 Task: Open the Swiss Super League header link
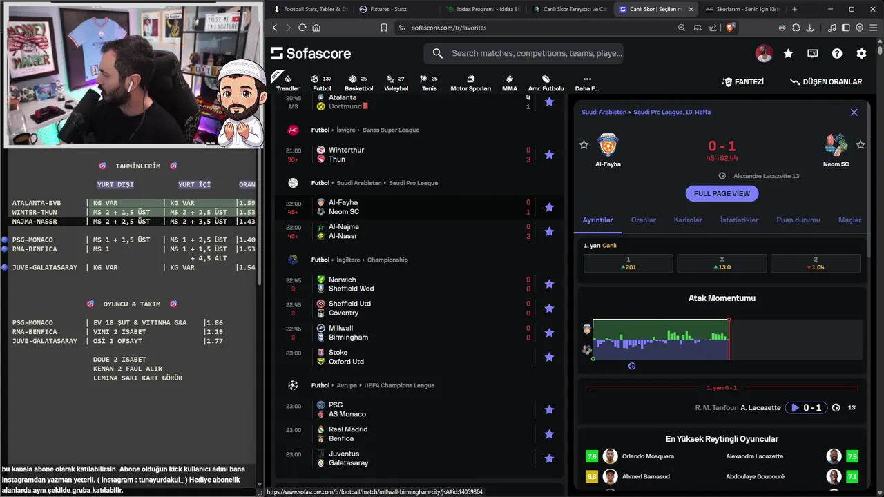(390, 130)
